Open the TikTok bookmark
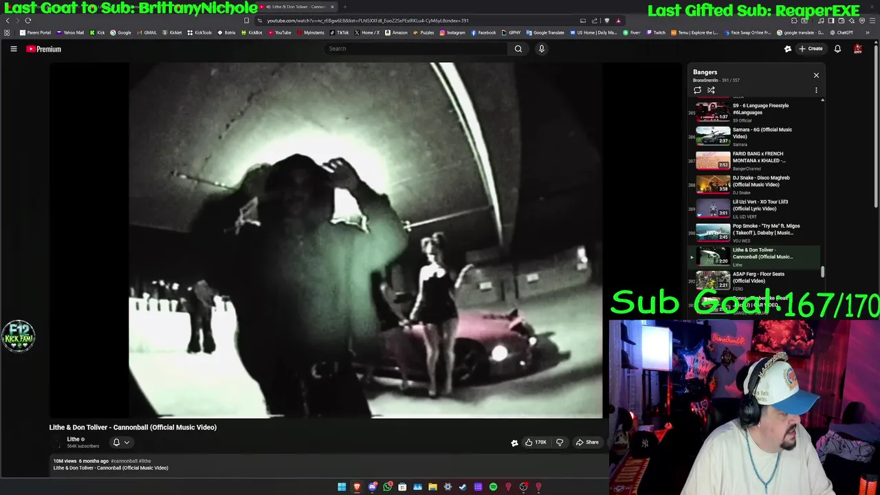The image size is (880, 495). click(x=339, y=32)
